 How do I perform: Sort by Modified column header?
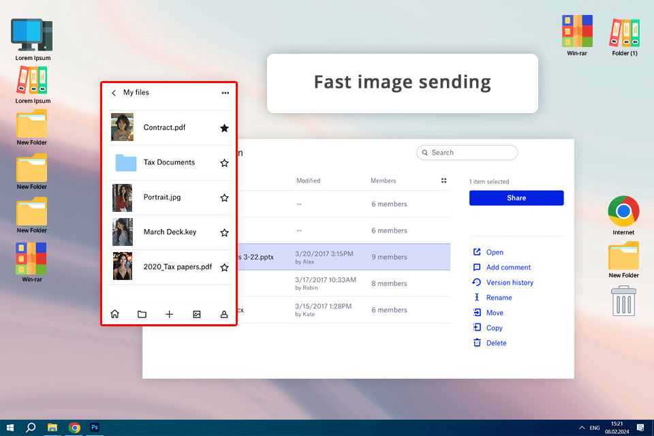[x=308, y=181]
